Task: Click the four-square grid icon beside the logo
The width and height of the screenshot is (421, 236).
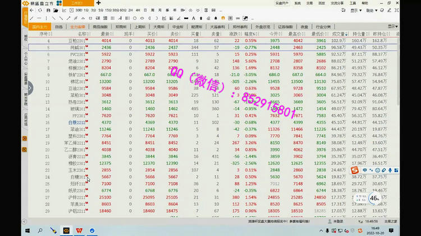Action: point(60,3)
